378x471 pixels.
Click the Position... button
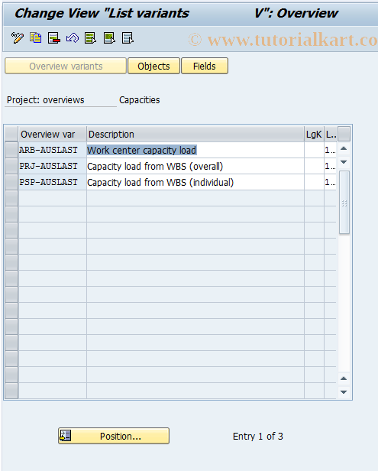click(114, 436)
